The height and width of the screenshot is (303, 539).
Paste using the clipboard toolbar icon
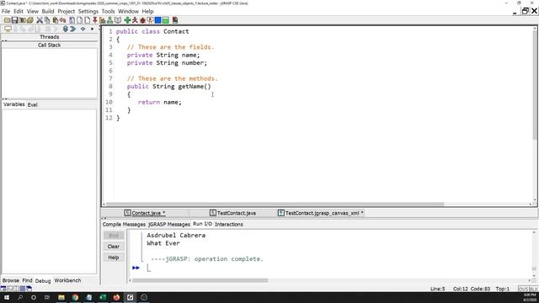(55, 20)
